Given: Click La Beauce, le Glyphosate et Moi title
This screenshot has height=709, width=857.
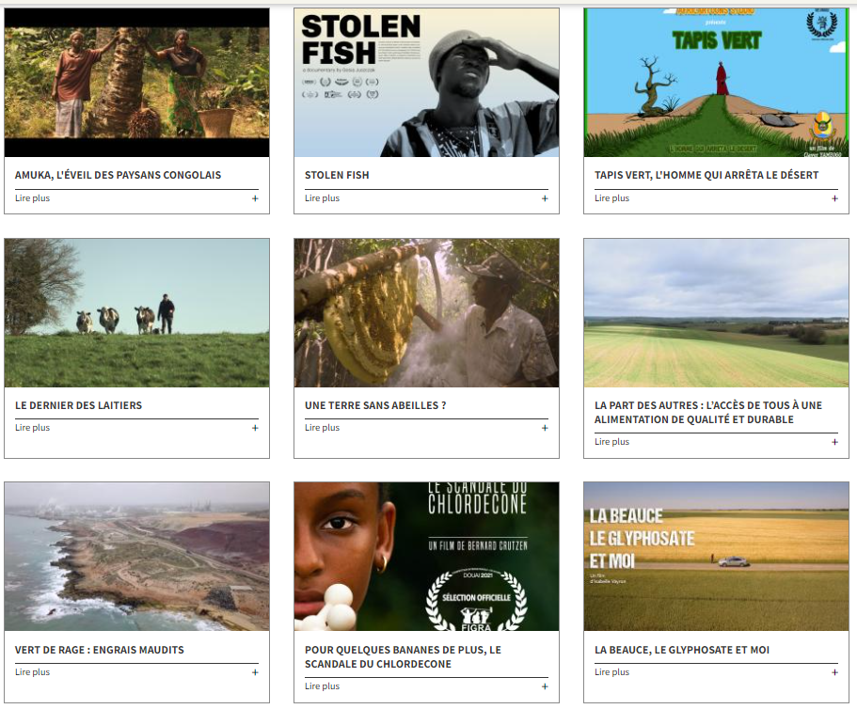Looking at the screenshot, I should click(682, 650).
